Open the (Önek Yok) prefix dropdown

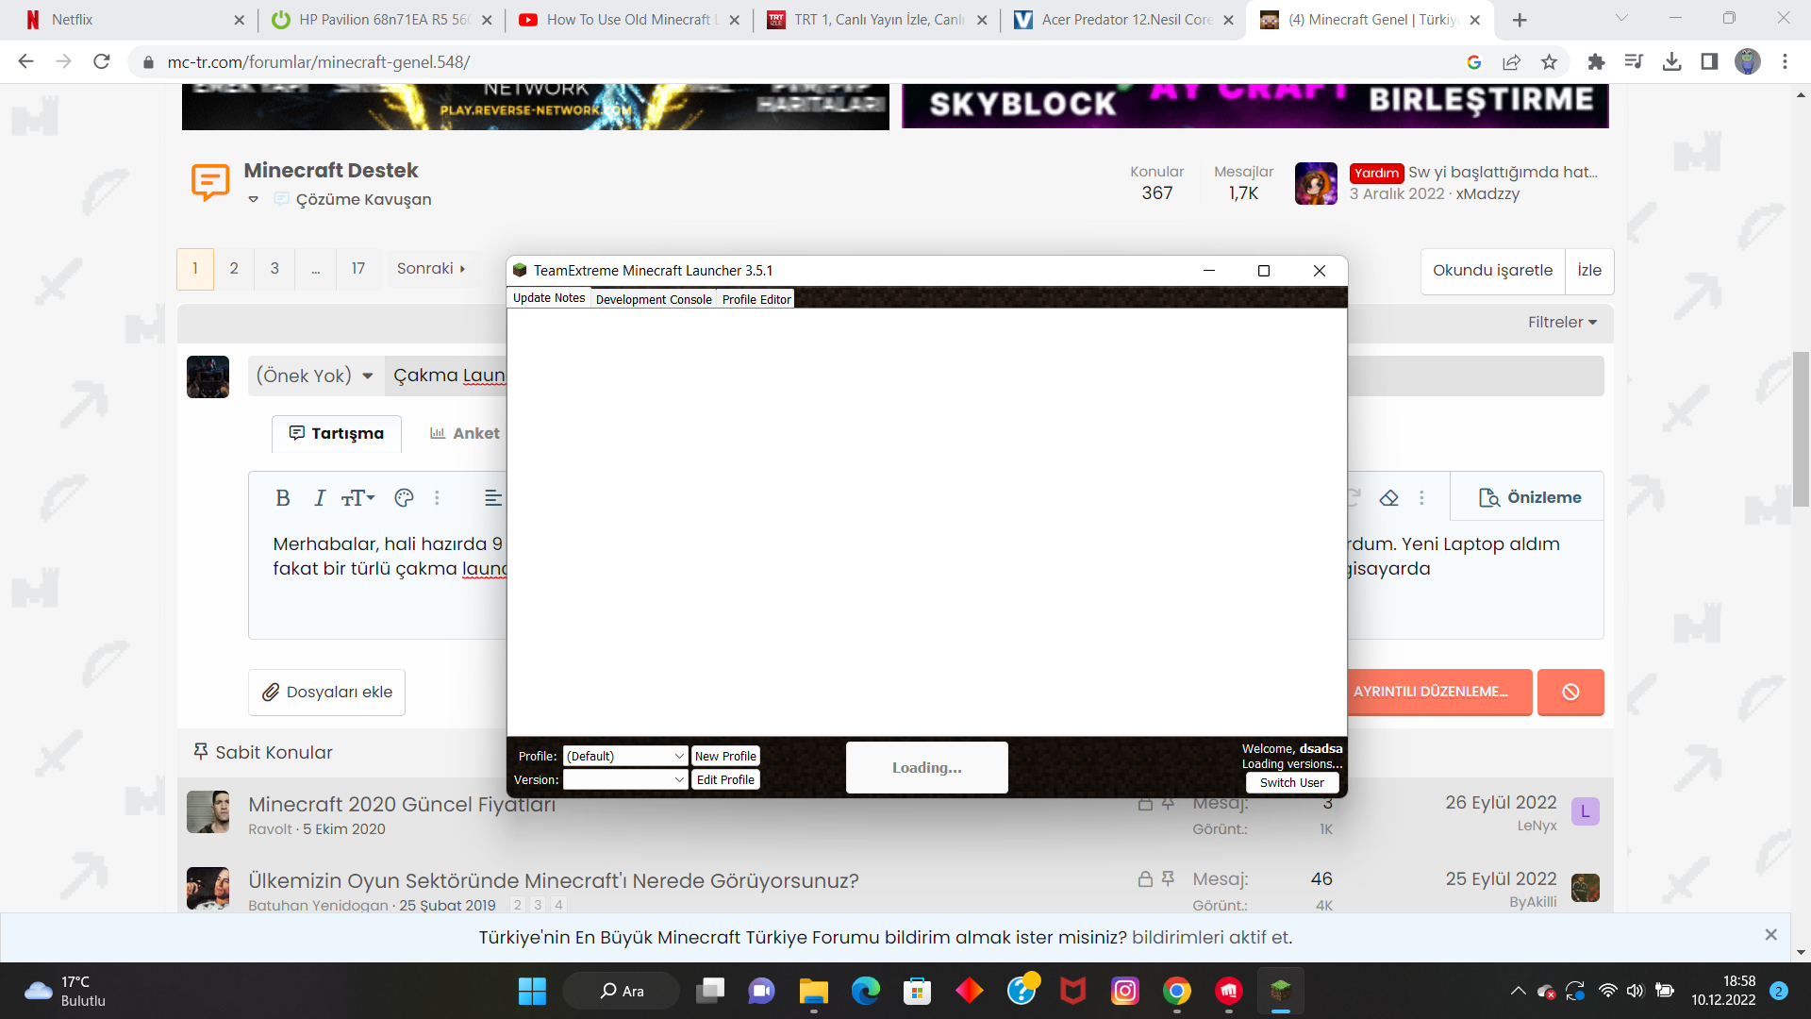tap(315, 376)
